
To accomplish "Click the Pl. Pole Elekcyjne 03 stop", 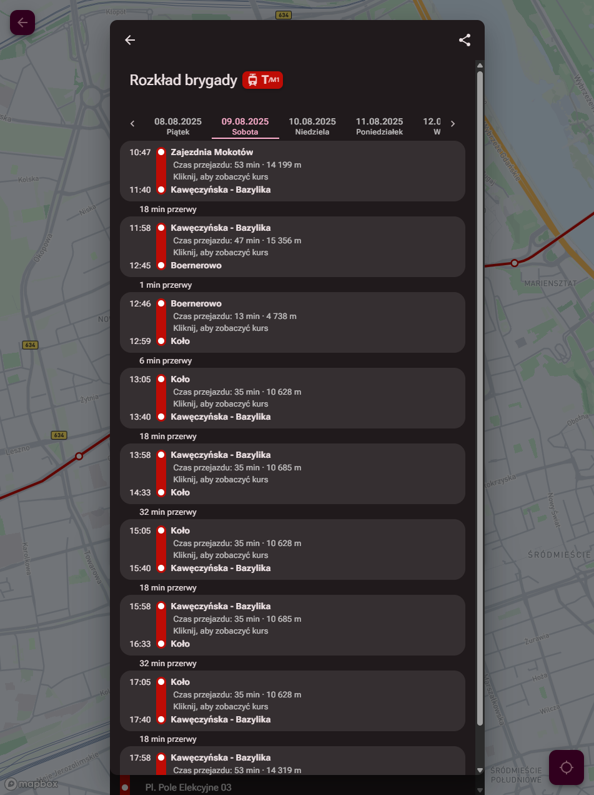I will 188,787.
